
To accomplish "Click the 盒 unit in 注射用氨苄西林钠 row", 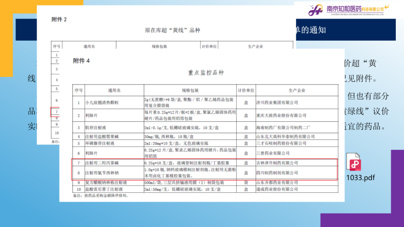I will pyautogui.click(x=246, y=173).
